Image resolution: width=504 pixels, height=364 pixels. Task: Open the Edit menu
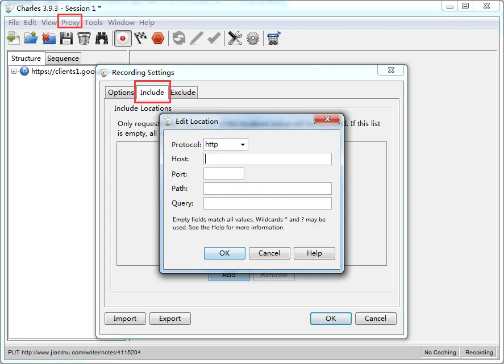[30, 23]
